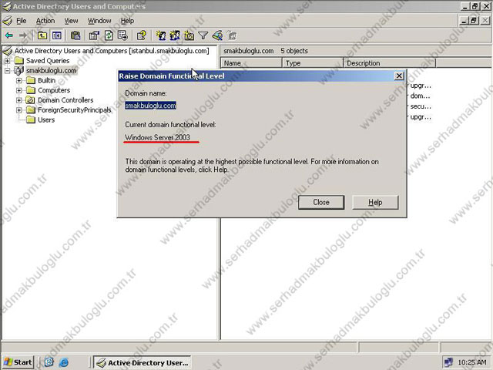Click the MMC app icon in menu bar
The height and width of the screenshot is (370, 493).
click(7, 21)
